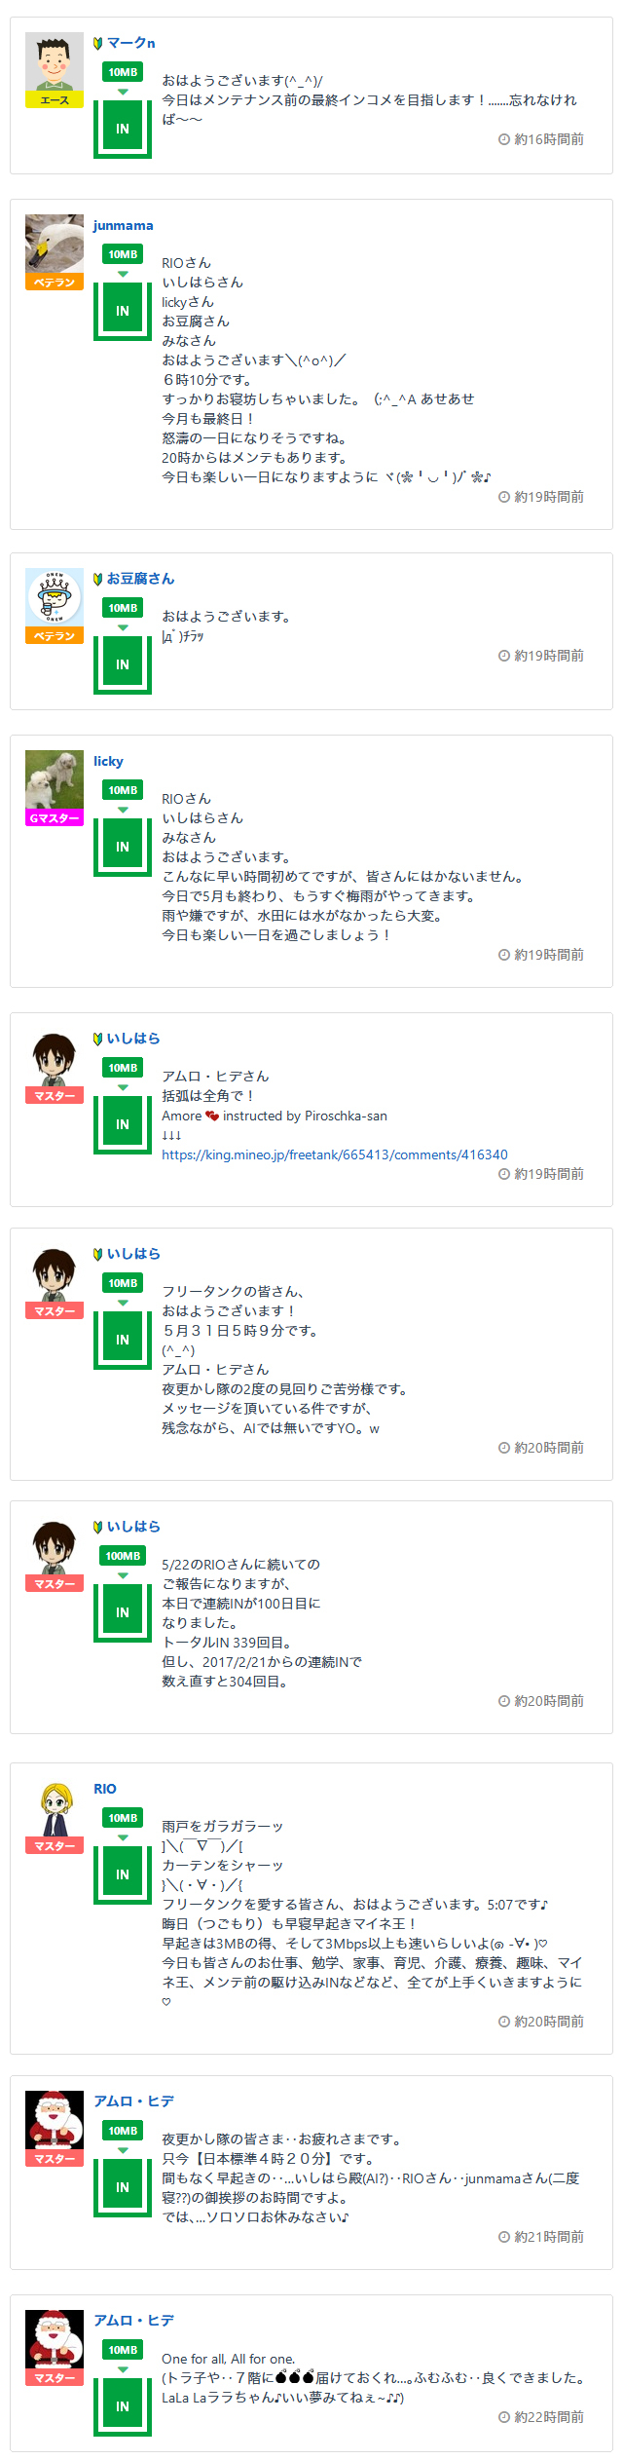Click RIO's blonde character avatar
Screen dimensions: 623x2460
click(x=55, y=1809)
